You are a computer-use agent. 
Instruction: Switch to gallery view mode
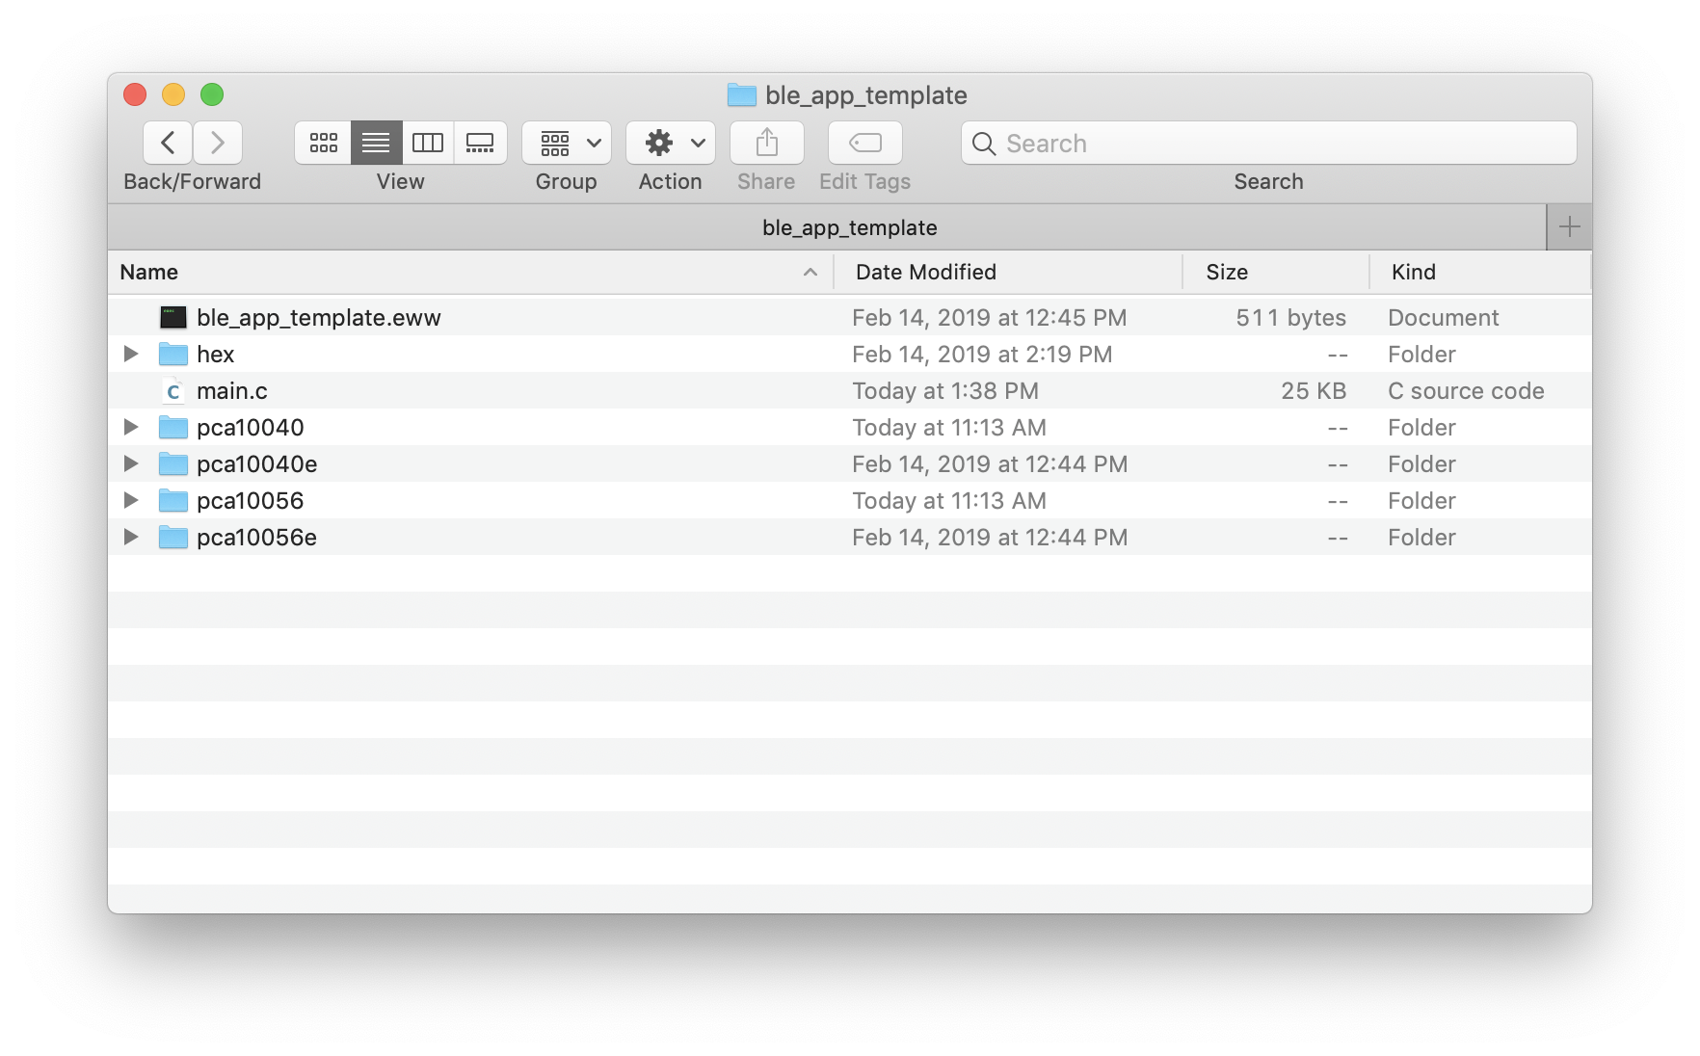click(480, 144)
